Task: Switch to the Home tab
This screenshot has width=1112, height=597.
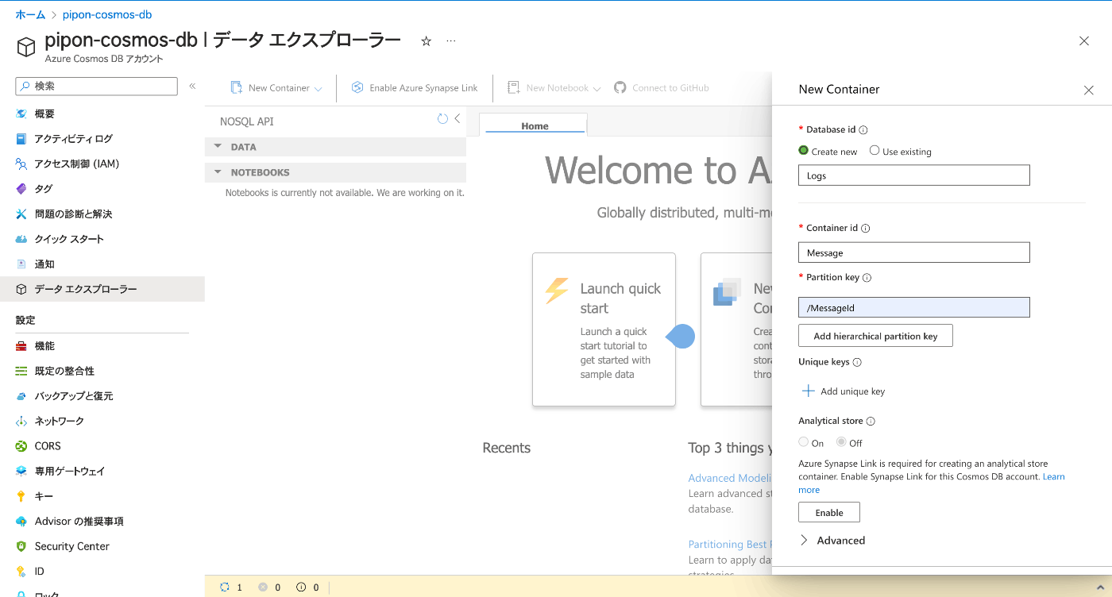Action: [x=534, y=125]
